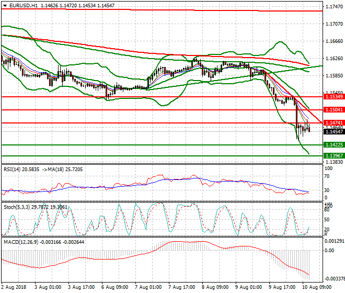Select the RSI scale value 70
The width and height of the screenshot is (345, 293).
[327, 176]
